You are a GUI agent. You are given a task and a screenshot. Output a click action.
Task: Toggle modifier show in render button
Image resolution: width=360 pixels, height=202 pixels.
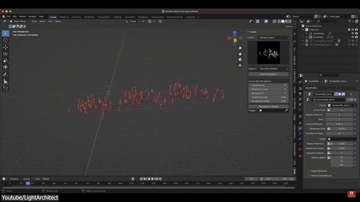click(344, 94)
